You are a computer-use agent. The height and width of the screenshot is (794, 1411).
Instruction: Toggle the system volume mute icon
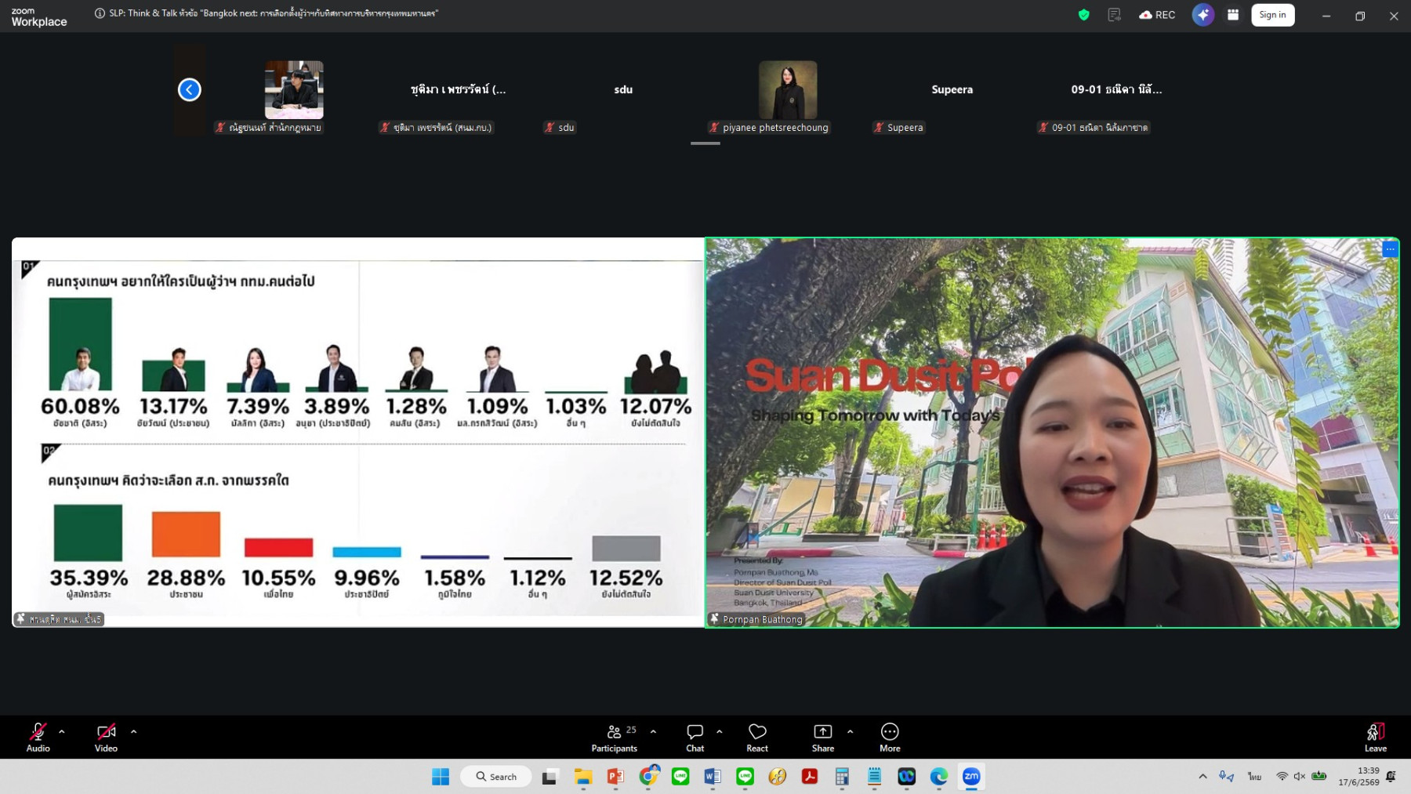tap(1300, 777)
